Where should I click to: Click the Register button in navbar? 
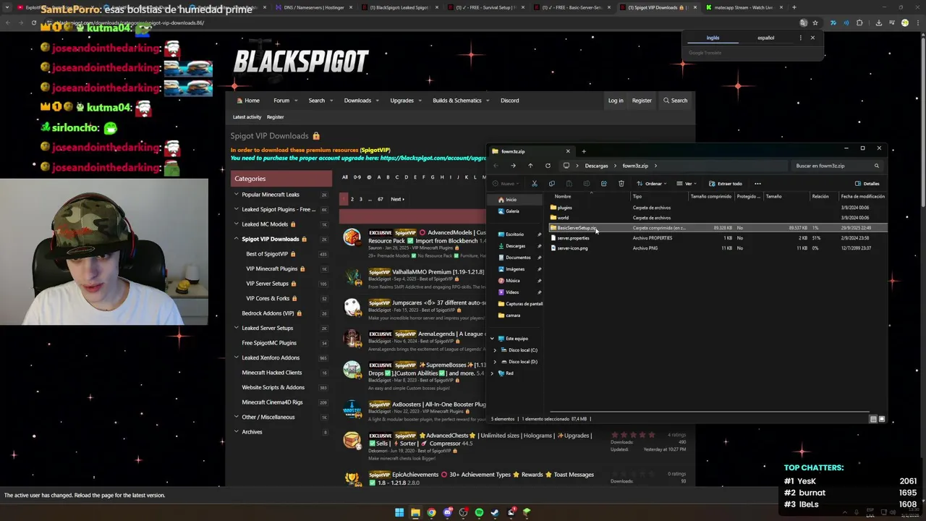coord(642,101)
